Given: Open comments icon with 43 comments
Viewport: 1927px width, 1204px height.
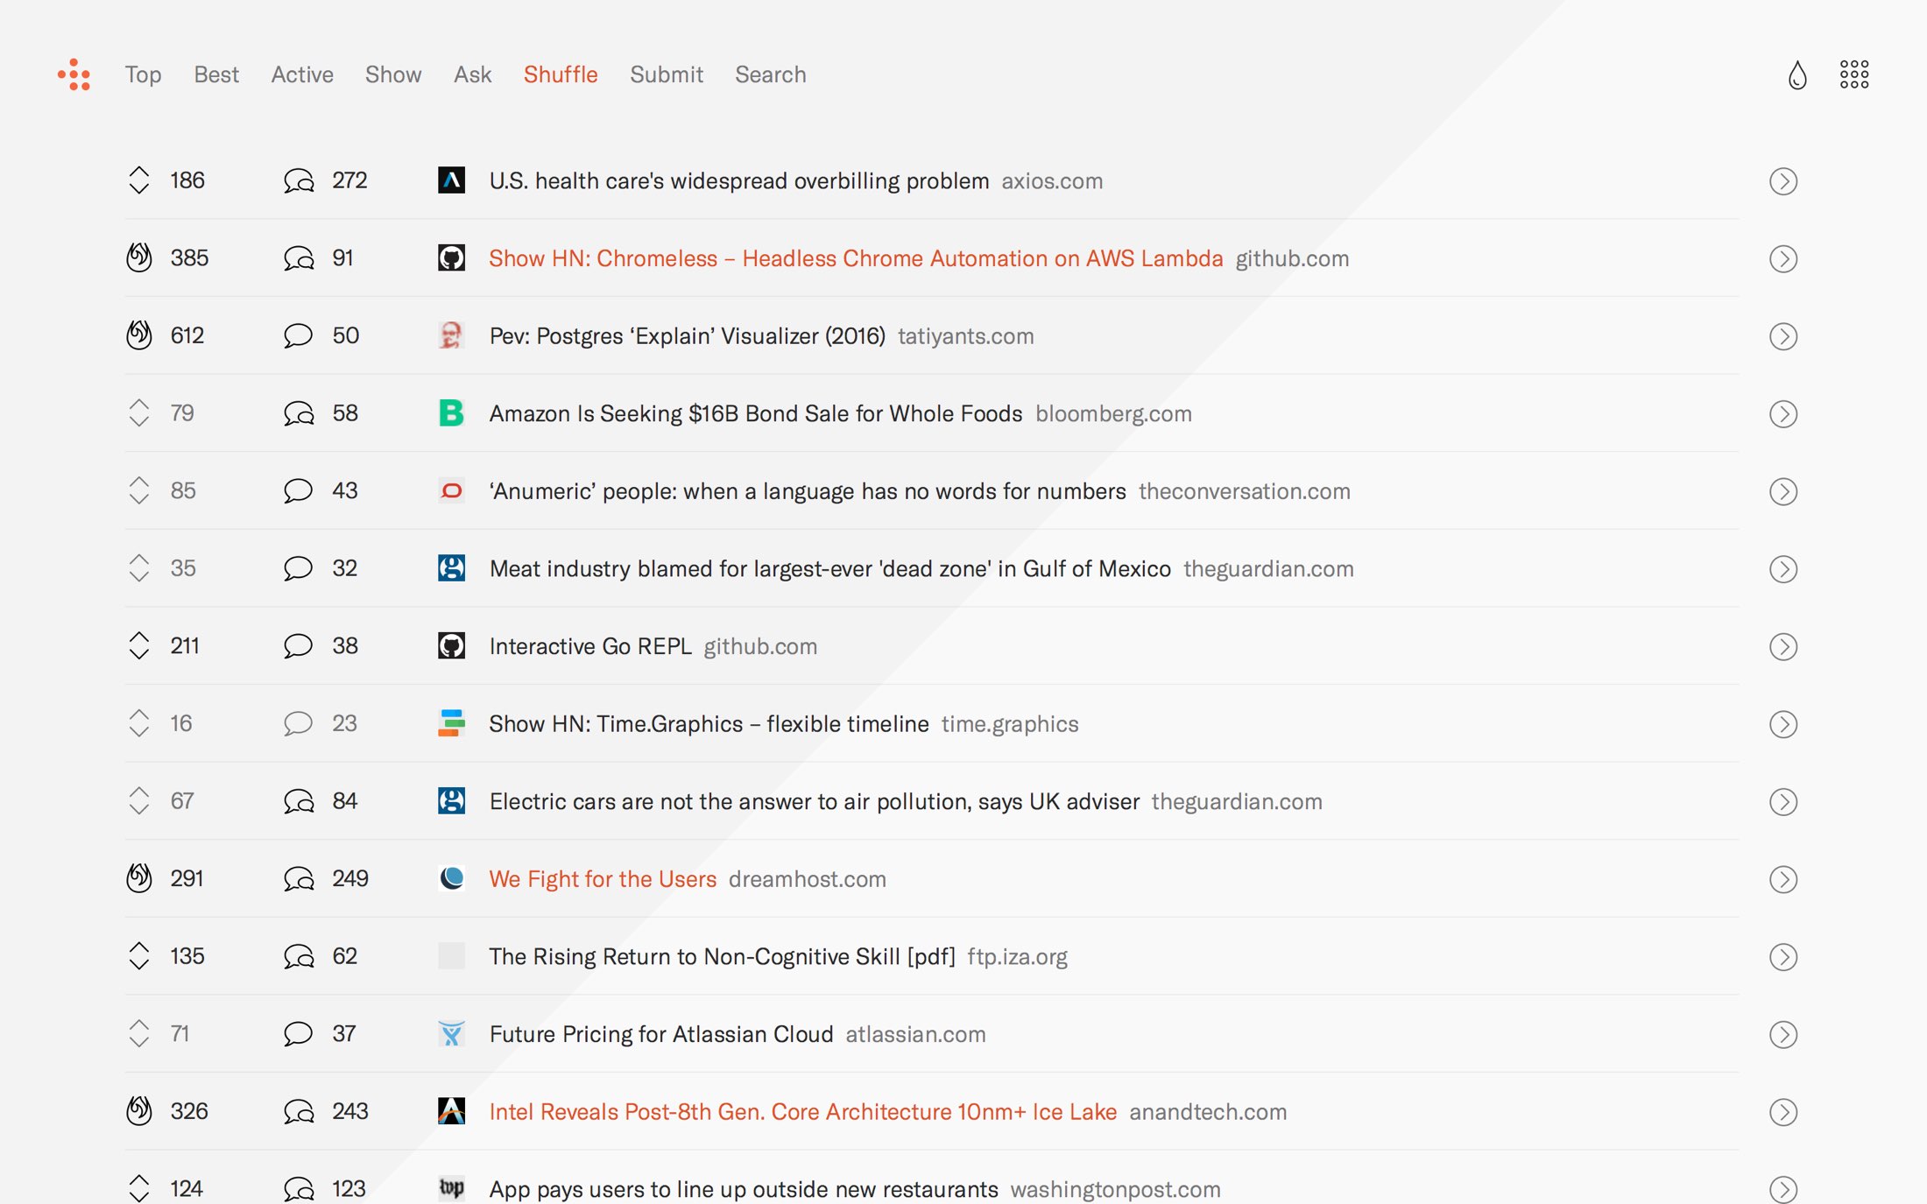Looking at the screenshot, I should 298,491.
